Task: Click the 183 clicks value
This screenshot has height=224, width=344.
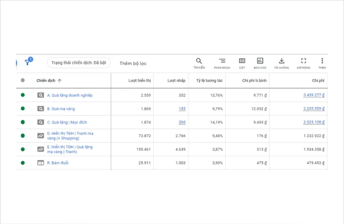Action: [182, 109]
